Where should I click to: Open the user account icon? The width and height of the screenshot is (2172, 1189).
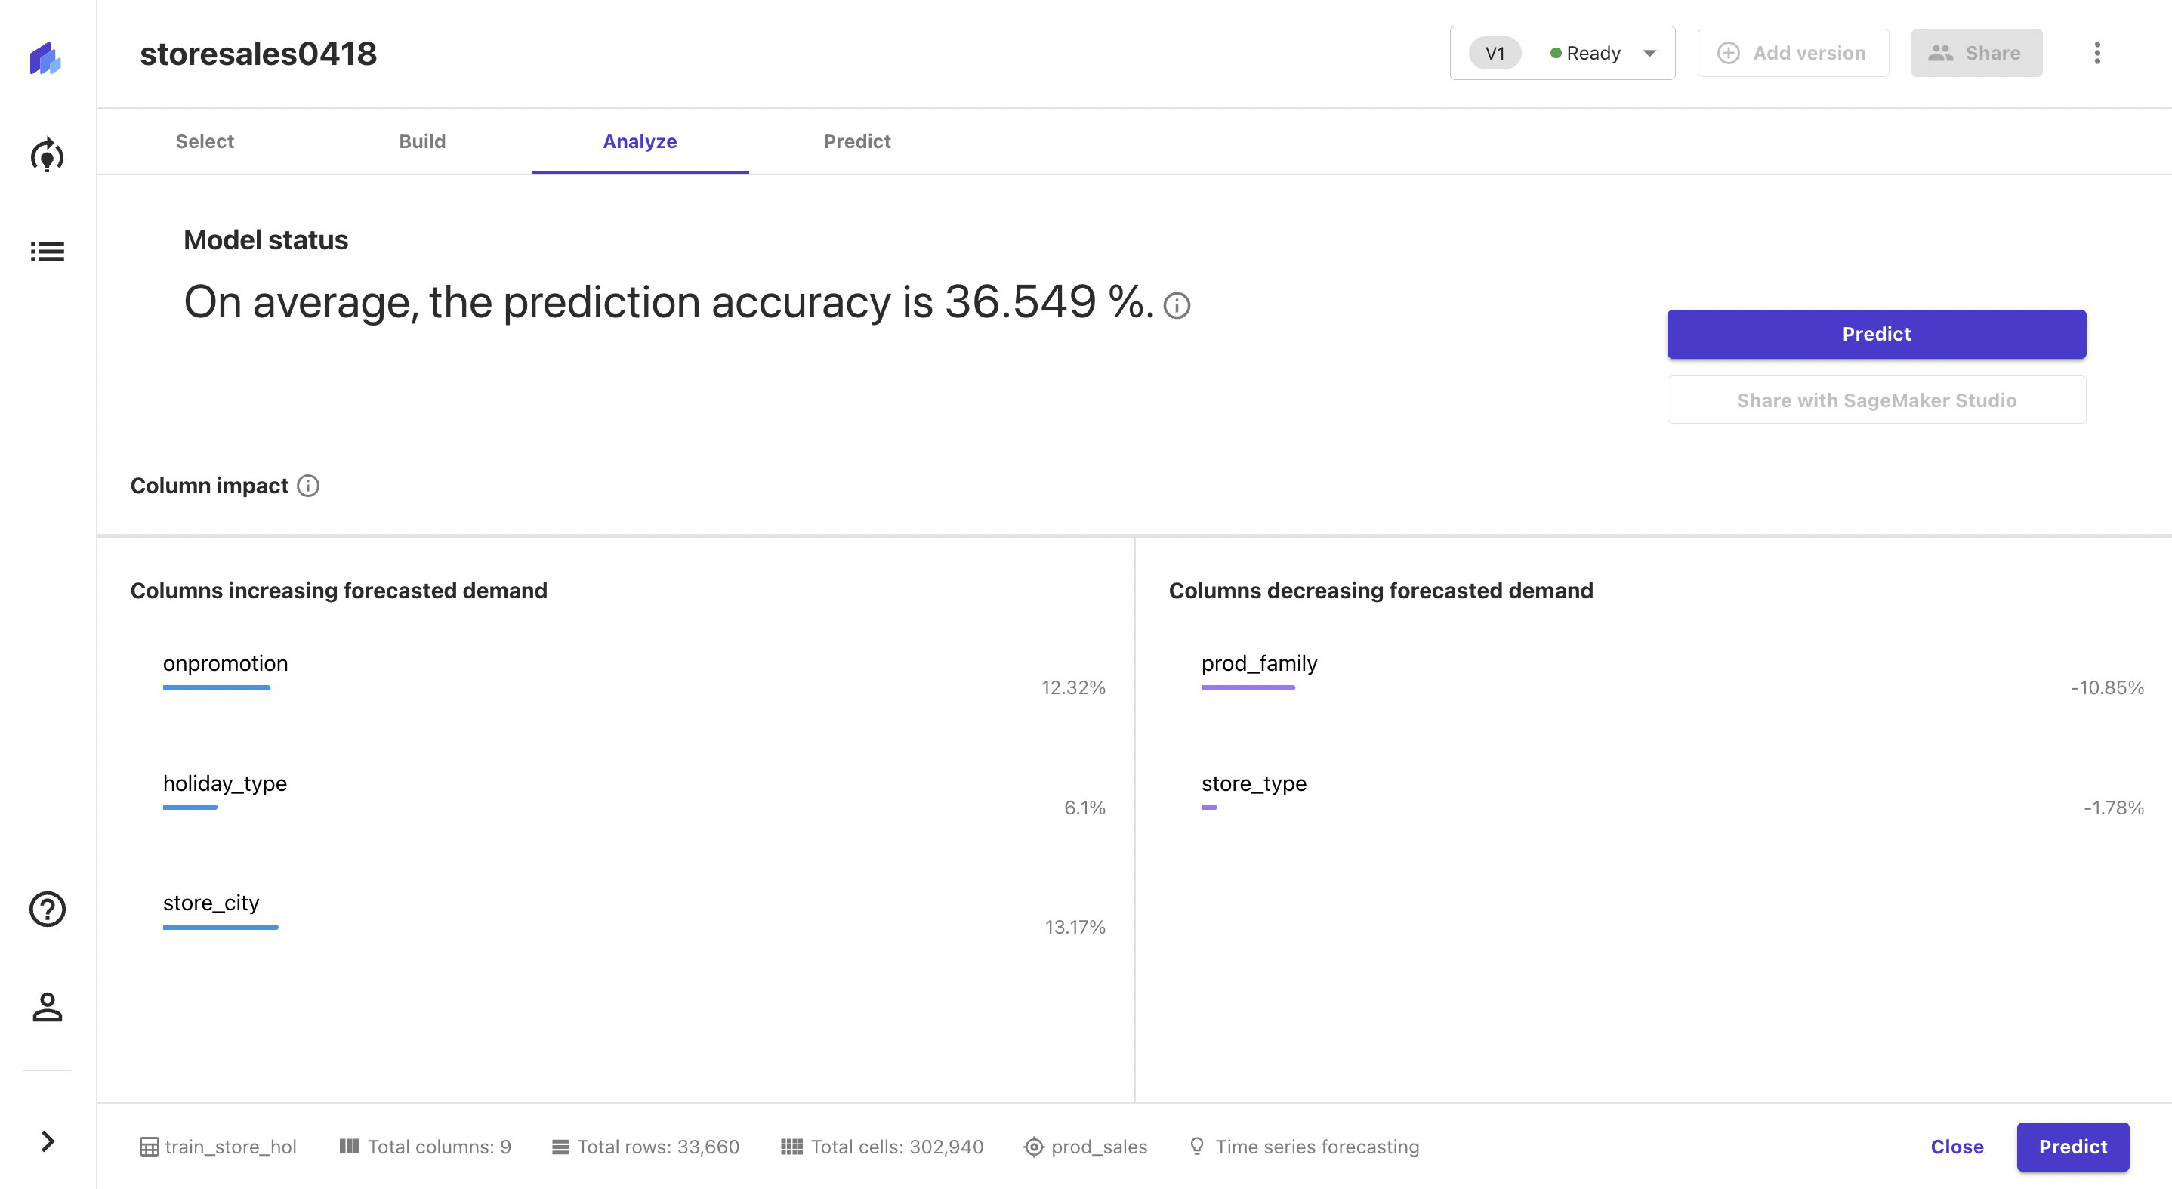coord(48,1007)
